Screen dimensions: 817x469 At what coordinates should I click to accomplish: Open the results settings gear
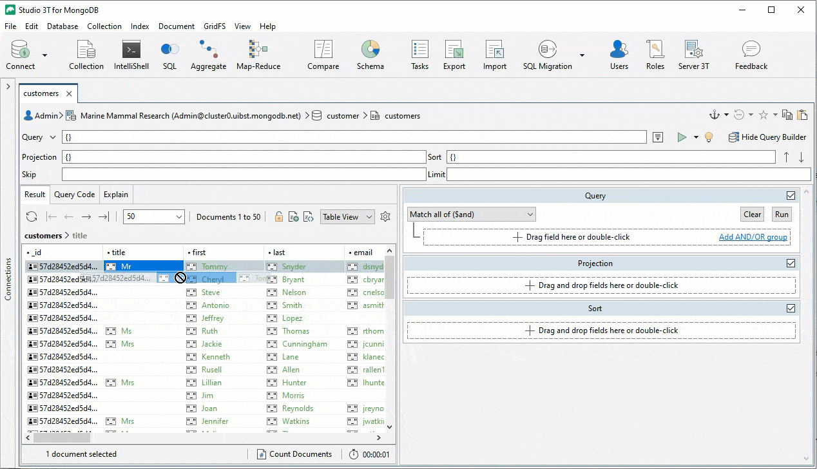[x=385, y=217]
